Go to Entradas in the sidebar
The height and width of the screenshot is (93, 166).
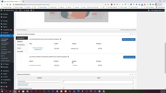click(5, 21)
